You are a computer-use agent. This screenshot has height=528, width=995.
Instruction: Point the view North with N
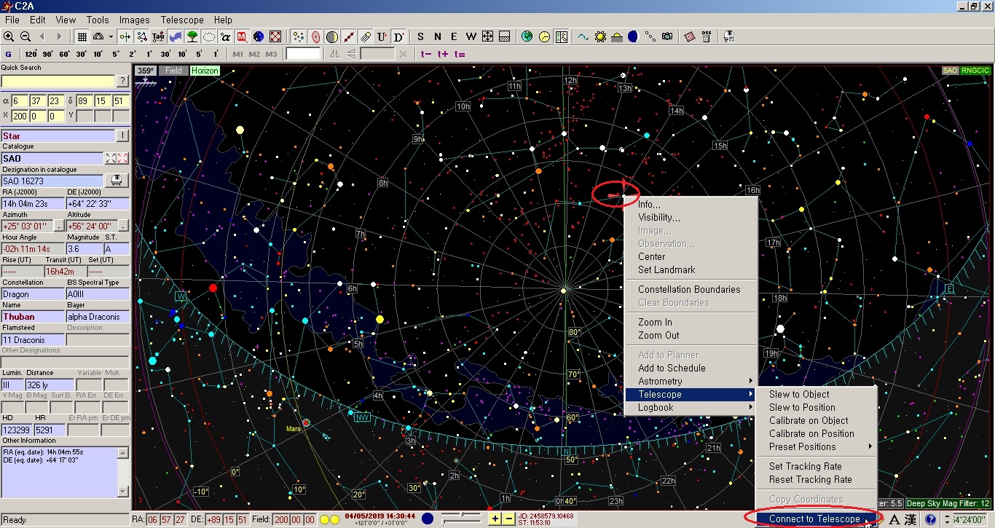(437, 36)
